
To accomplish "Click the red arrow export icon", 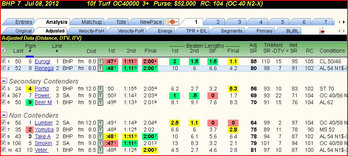I will pos(322,31).
